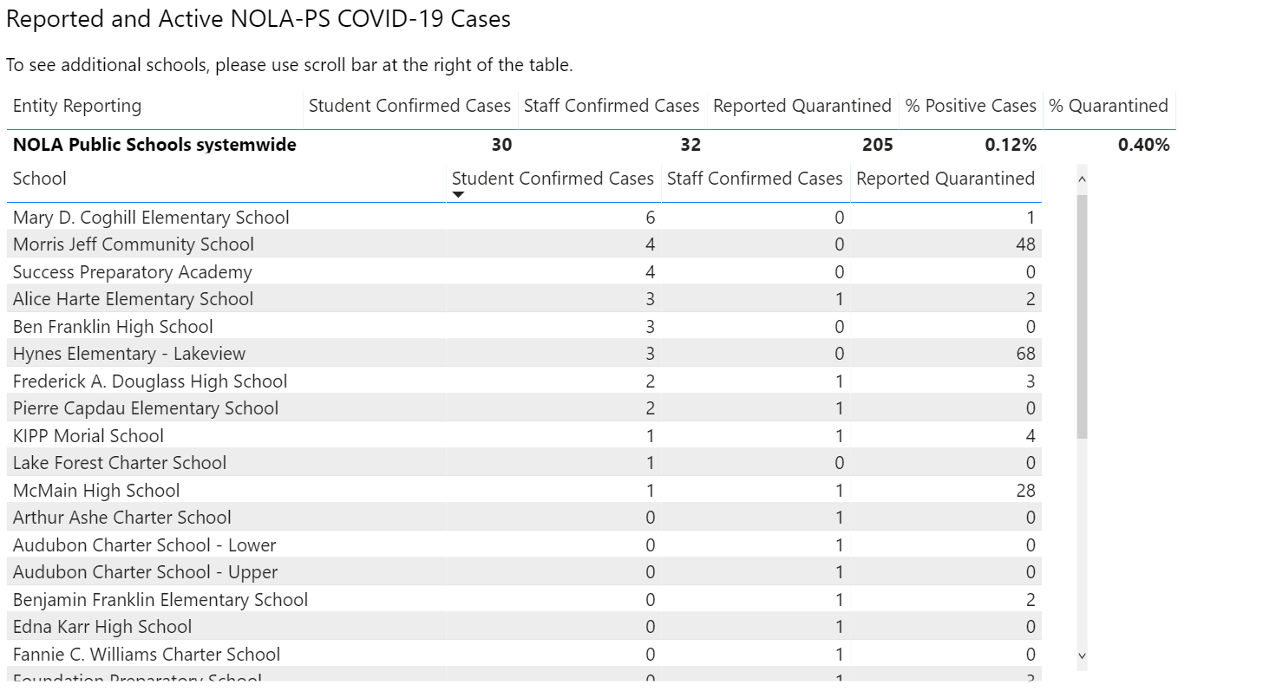Click scrollbar down arrow of the table
Screen dimensions: 1263x691
[x=1082, y=655]
